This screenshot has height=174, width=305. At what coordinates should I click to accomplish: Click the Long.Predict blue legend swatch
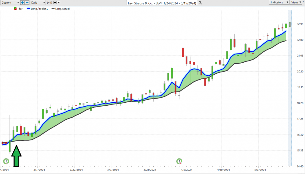coord(29,9)
